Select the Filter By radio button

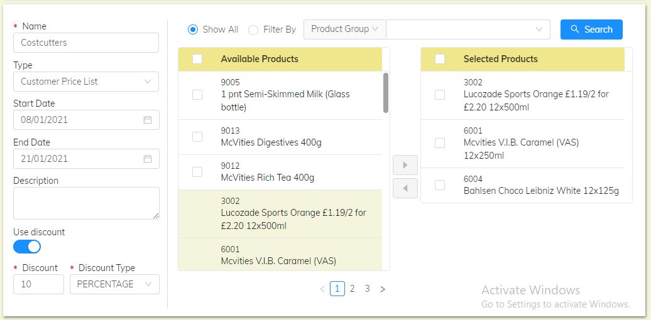tap(253, 29)
